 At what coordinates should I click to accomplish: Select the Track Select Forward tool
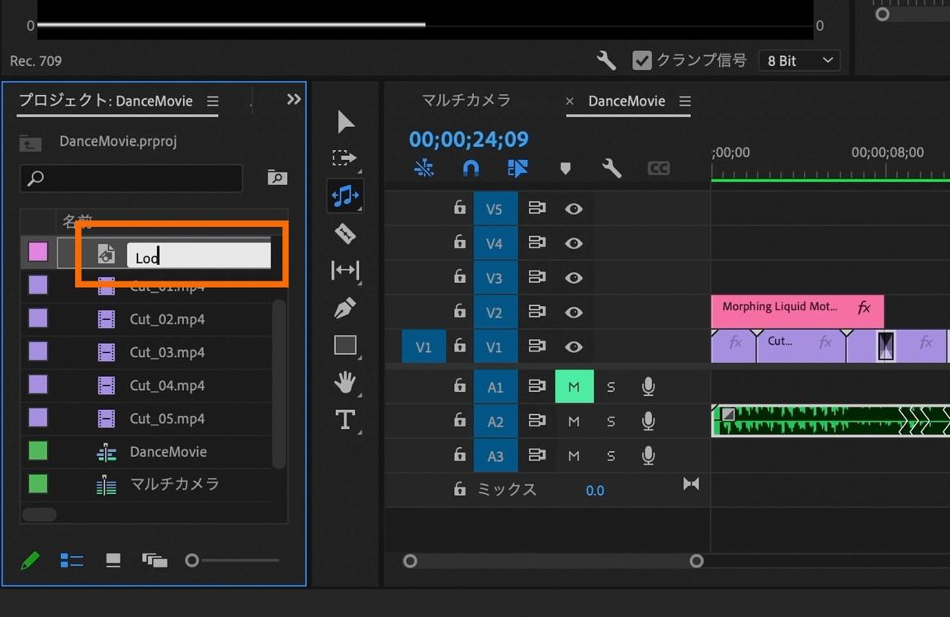pos(345,158)
